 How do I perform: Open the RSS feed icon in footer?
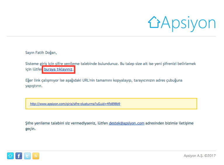pos(36,156)
